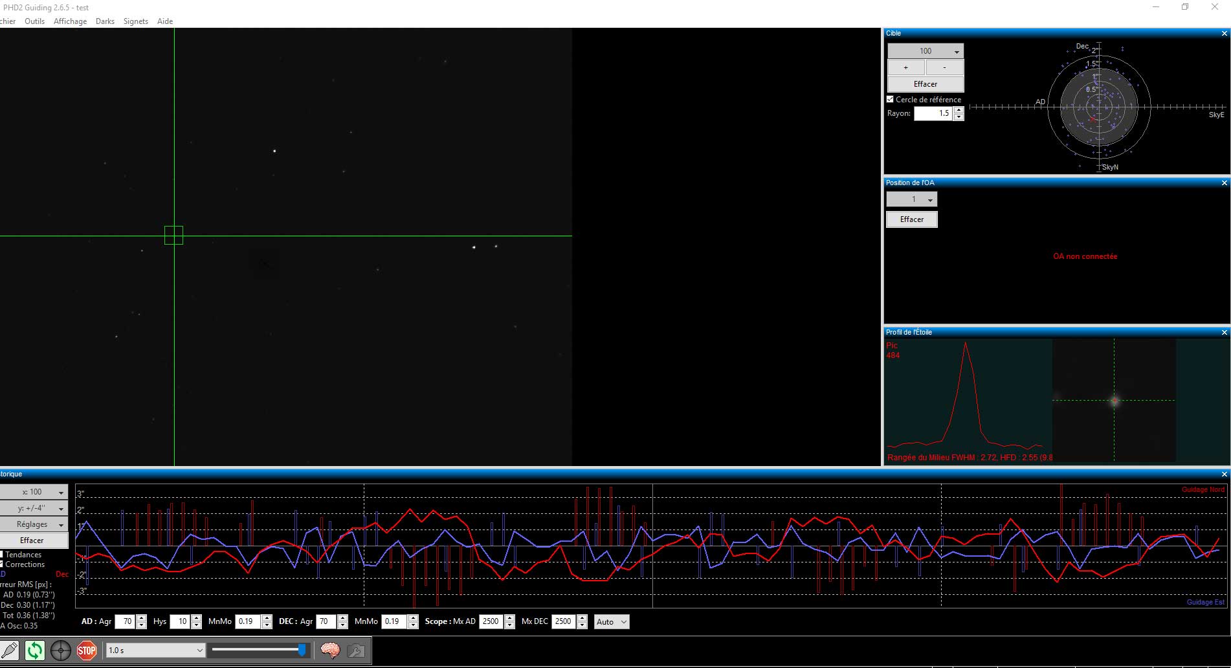The height and width of the screenshot is (668, 1231).
Task: Open the Outils menu
Action: [35, 21]
